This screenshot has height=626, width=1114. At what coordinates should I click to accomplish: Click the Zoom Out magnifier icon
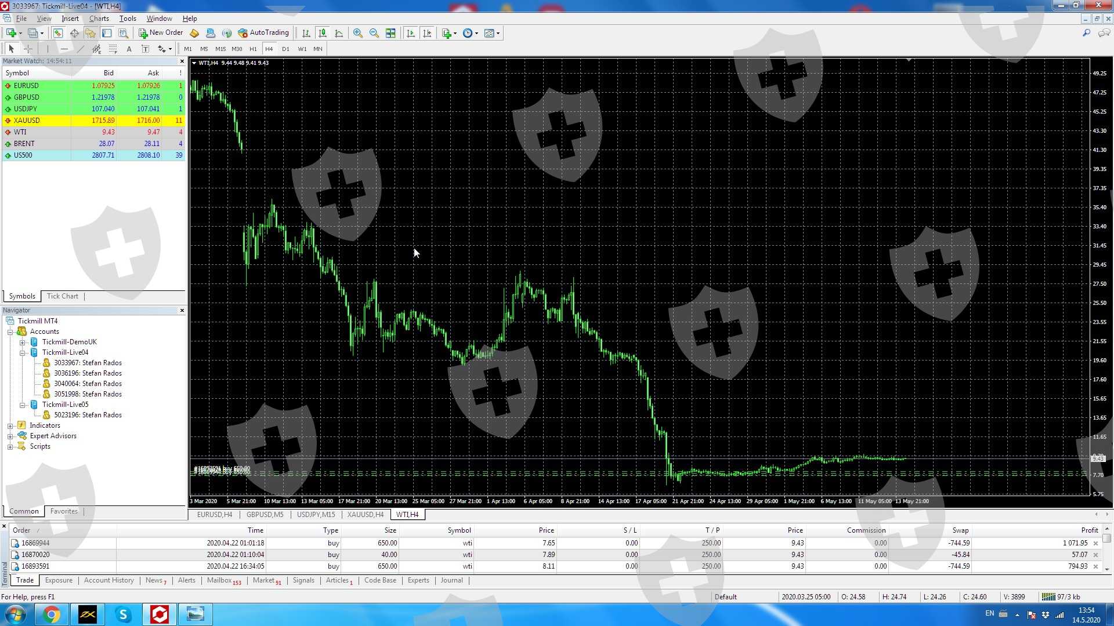tap(374, 33)
